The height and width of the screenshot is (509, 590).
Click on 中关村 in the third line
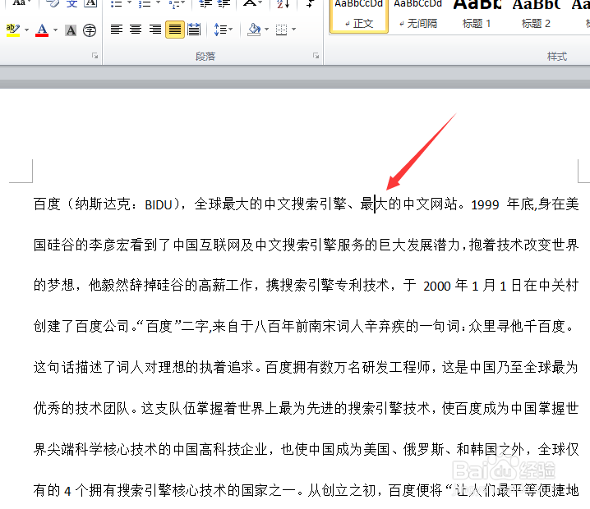pyautogui.click(x=558, y=286)
